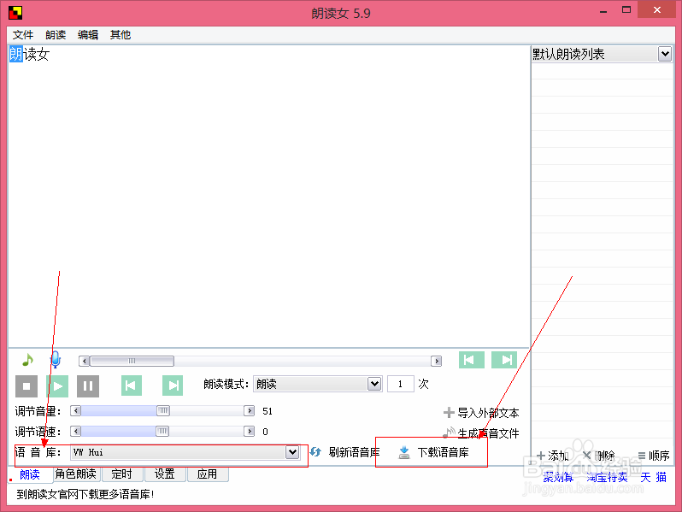The width and height of the screenshot is (682, 512).
Task: Switch to the 角色朗读 tab
Action: click(x=76, y=474)
